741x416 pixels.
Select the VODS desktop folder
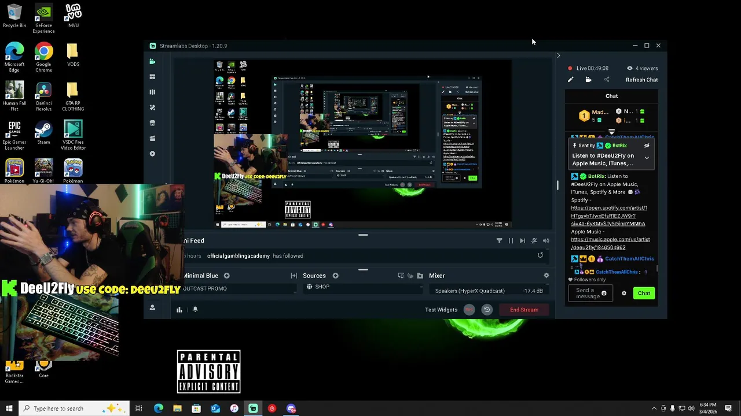click(73, 55)
